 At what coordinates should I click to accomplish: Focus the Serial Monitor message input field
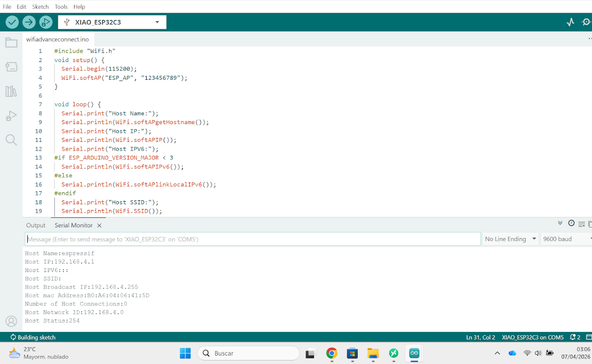coord(253,239)
